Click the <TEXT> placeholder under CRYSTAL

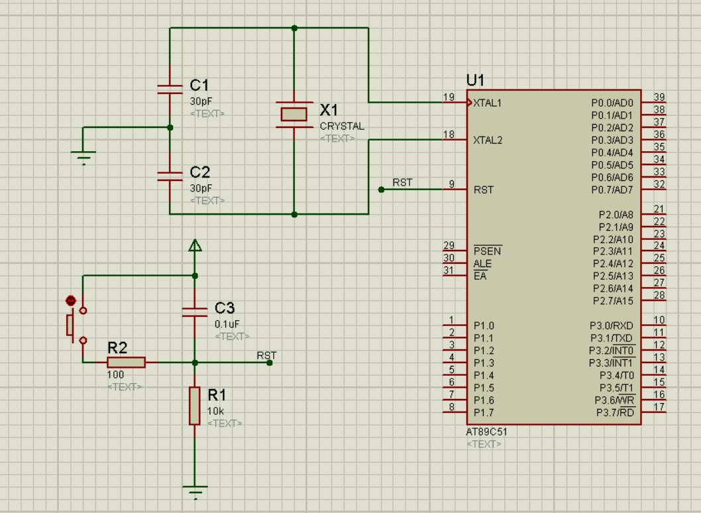[x=337, y=139]
